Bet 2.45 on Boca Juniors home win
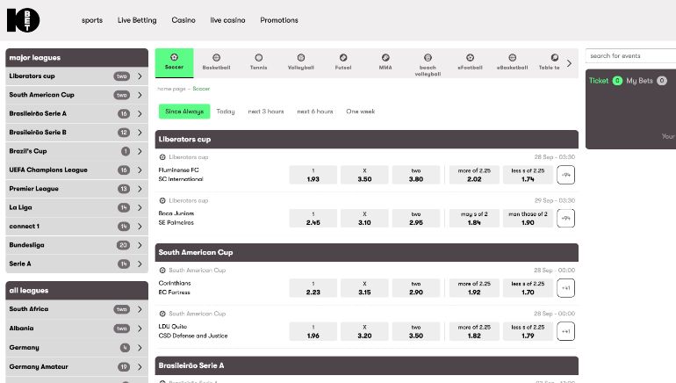Image resolution: width=676 pixels, height=383 pixels. coord(313,218)
